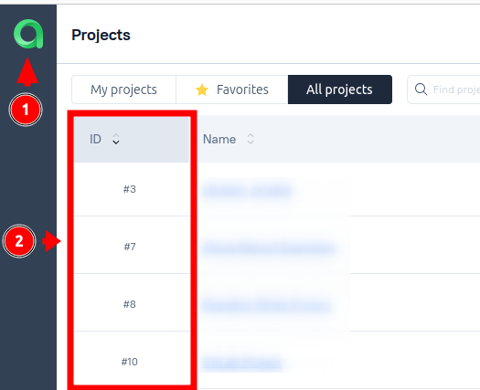Focus the Find projects search field
Viewport: 480px width, 390px height.
point(443,90)
